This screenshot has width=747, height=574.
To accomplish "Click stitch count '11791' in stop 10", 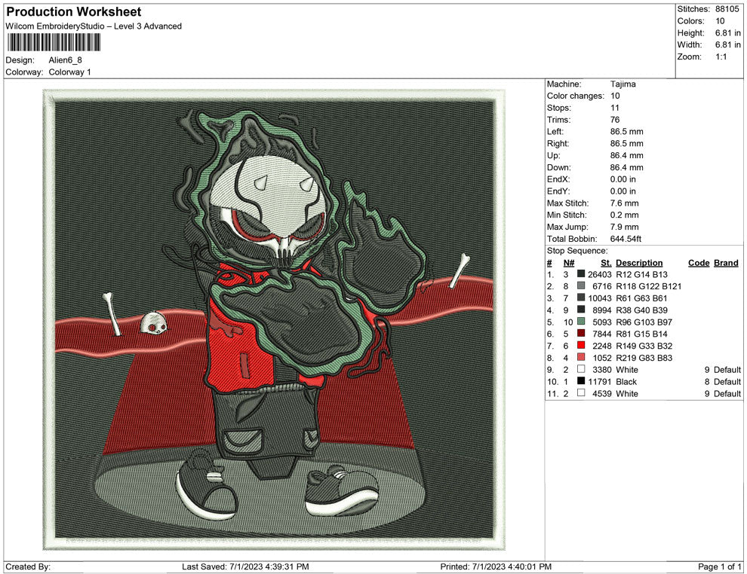I will coord(599,381).
